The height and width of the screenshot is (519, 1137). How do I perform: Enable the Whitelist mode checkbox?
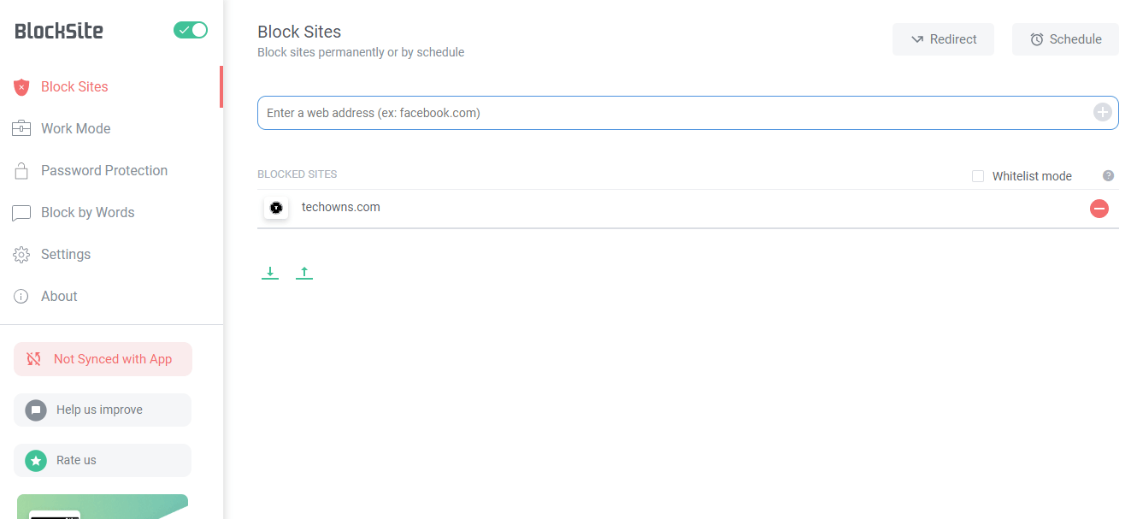978,176
